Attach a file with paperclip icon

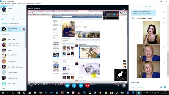161,87
